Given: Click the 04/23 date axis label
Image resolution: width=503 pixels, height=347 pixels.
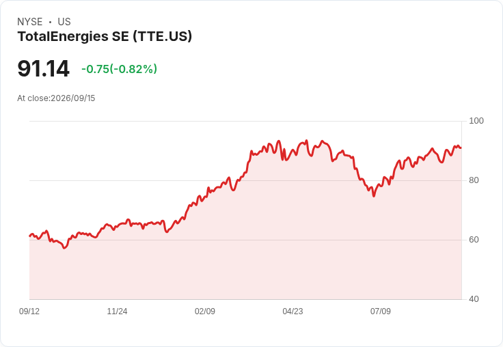Looking at the screenshot, I should pyautogui.click(x=293, y=311).
